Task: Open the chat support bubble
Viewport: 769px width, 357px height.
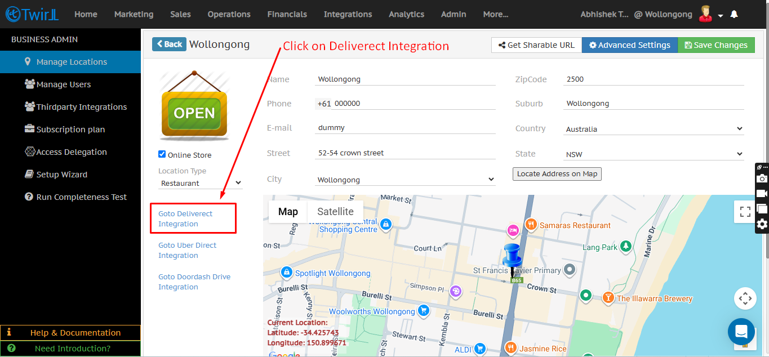Action: [x=741, y=331]
